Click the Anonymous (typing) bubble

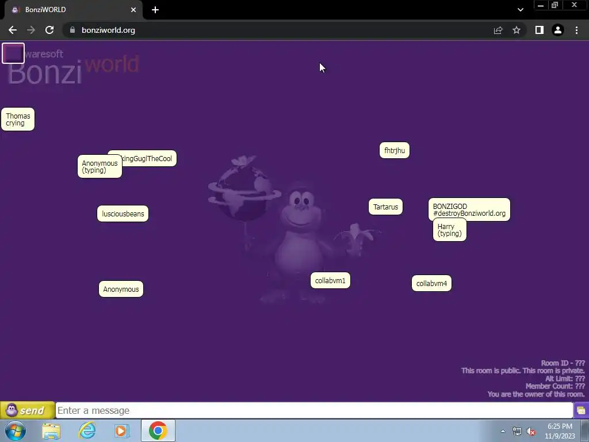(100, 166)
